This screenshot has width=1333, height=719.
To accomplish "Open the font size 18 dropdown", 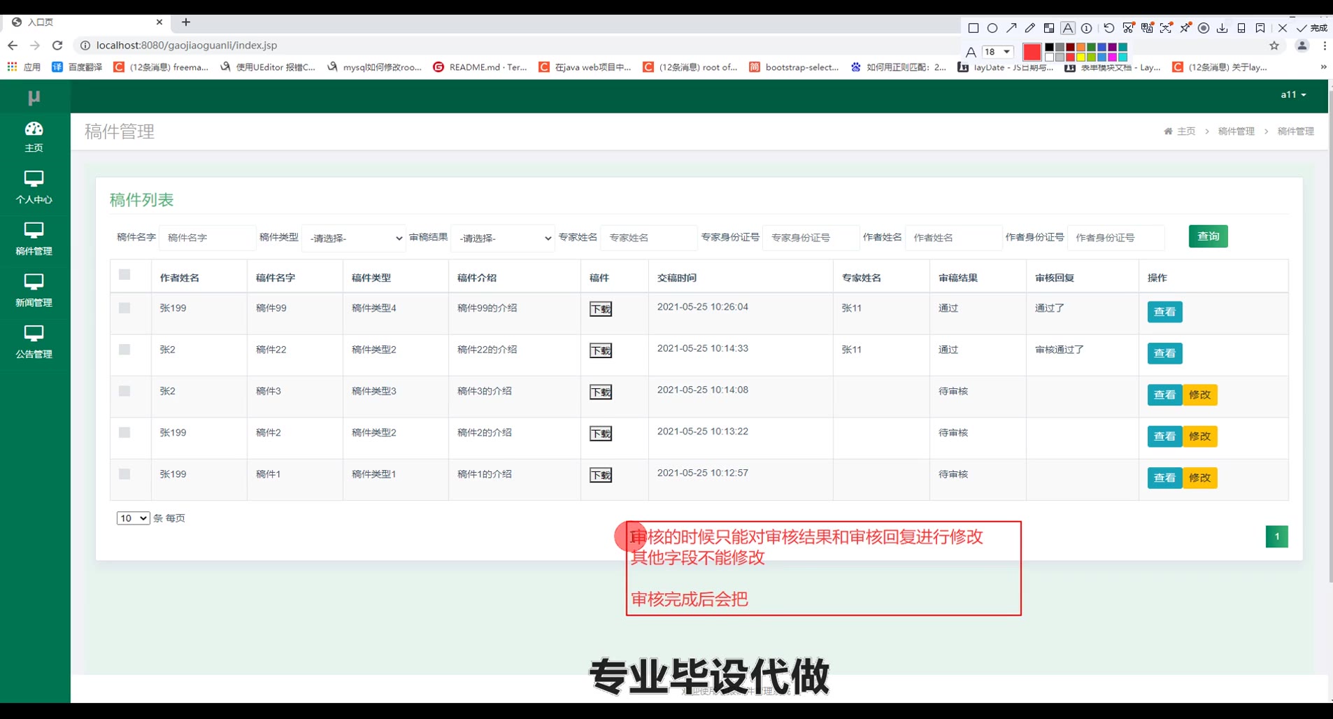I will click(998, 52).
